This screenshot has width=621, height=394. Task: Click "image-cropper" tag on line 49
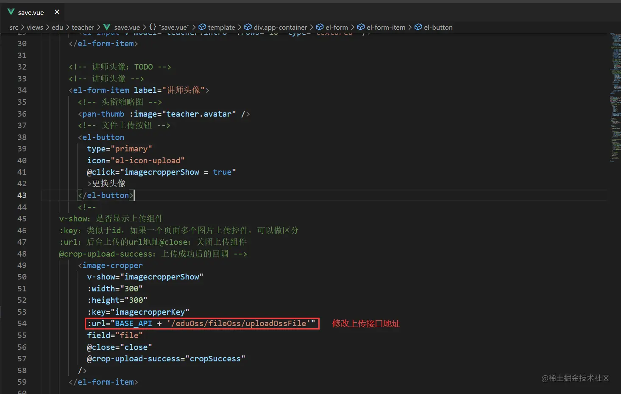pyautogui.click(x=113, y=265)
